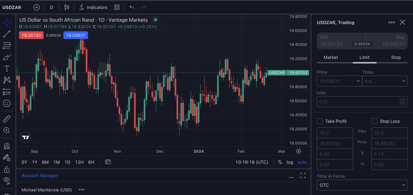413x195 pixels.
Task: Toggle auto scale mode
Action: pos(302,162)
